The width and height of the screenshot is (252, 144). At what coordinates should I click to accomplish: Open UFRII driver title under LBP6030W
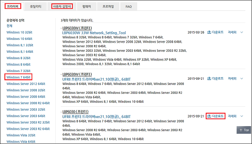coord(97,79)
